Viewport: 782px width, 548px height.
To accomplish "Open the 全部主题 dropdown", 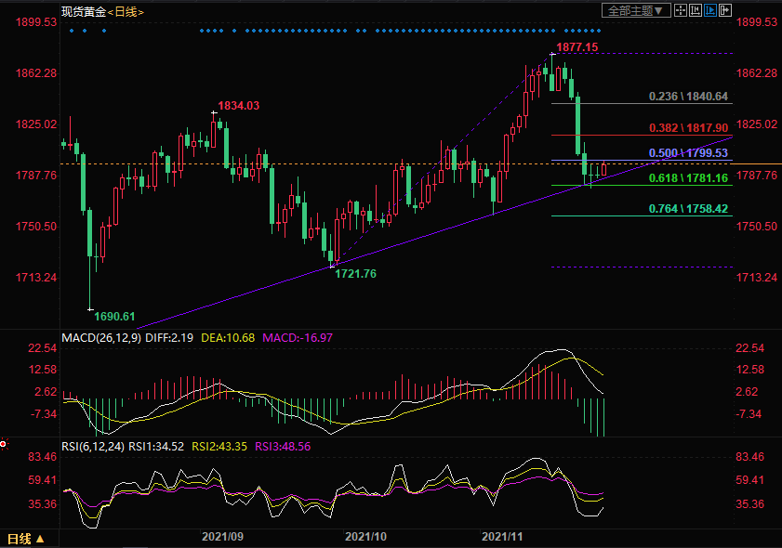I will (x=637, y=10).
